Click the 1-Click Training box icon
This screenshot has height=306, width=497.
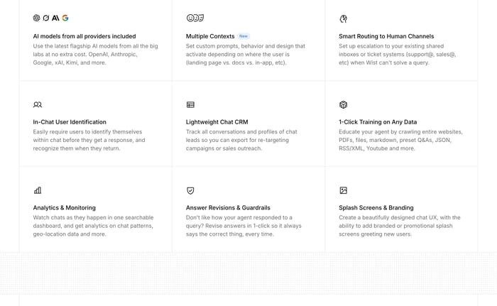coord(343,104)
